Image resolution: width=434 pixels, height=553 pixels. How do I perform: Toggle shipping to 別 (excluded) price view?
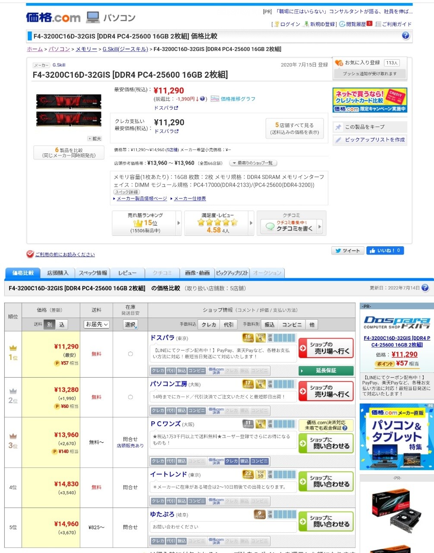pos(49,324)
